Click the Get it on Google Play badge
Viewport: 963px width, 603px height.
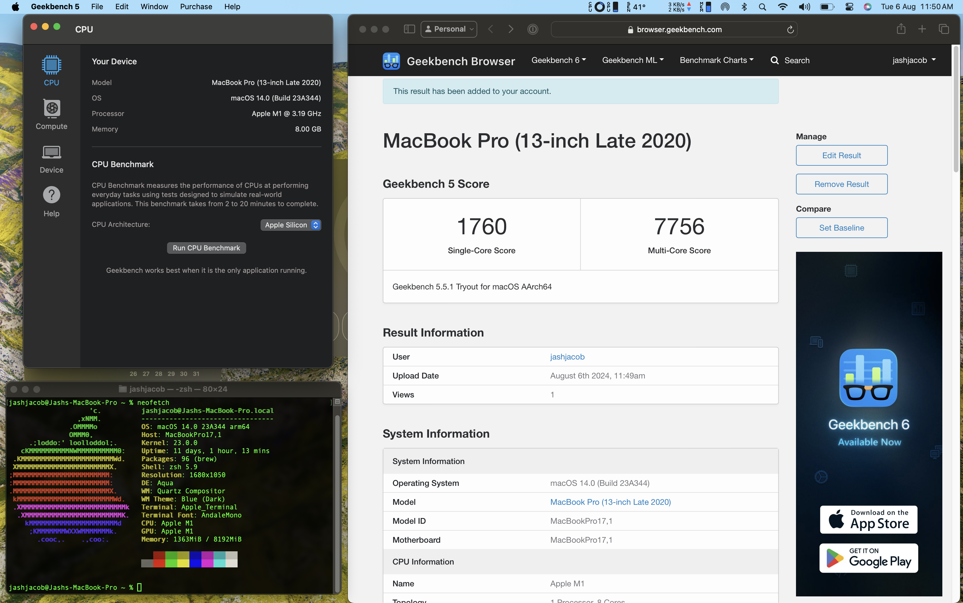tap(869, 558)
